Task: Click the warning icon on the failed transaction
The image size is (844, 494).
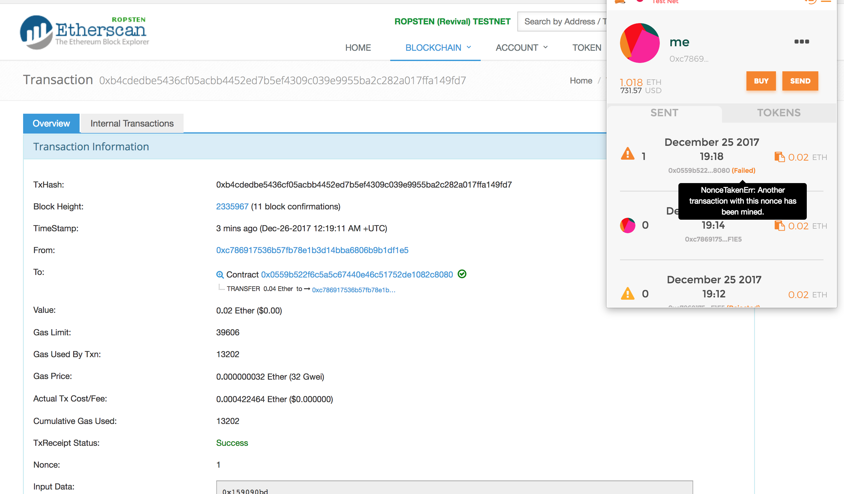Action: coord(628,154)
